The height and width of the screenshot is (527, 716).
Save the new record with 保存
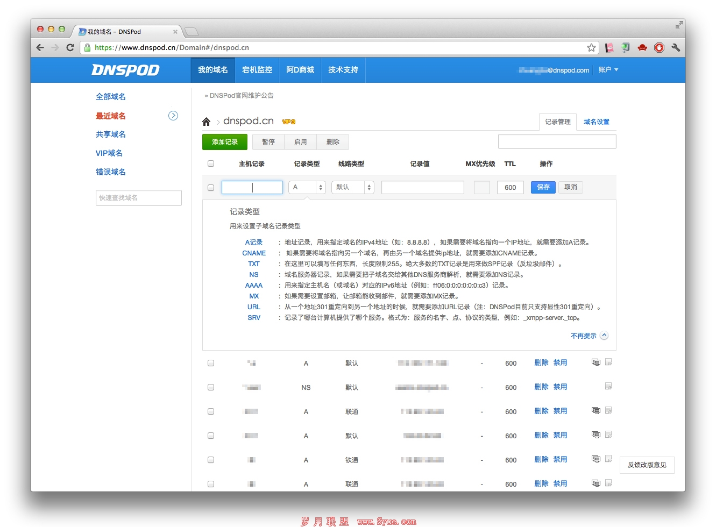point(543,187)
